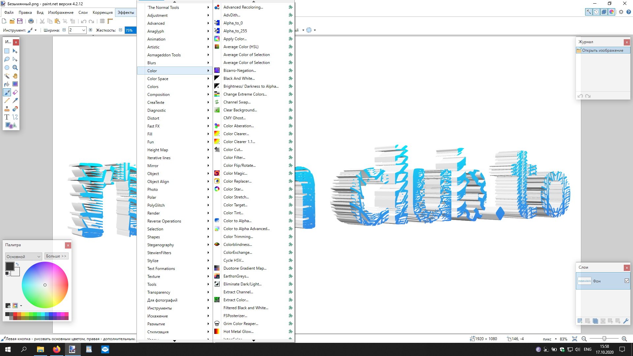This screenshot has width=633, height=356.
Task: Open the Слои menu
Action: coord(83,13)
